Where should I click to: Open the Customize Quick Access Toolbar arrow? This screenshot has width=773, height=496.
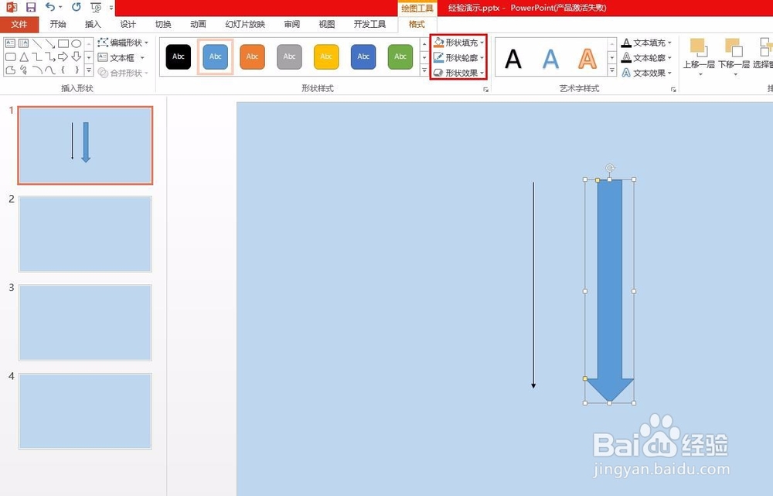[x=111, y=8]
